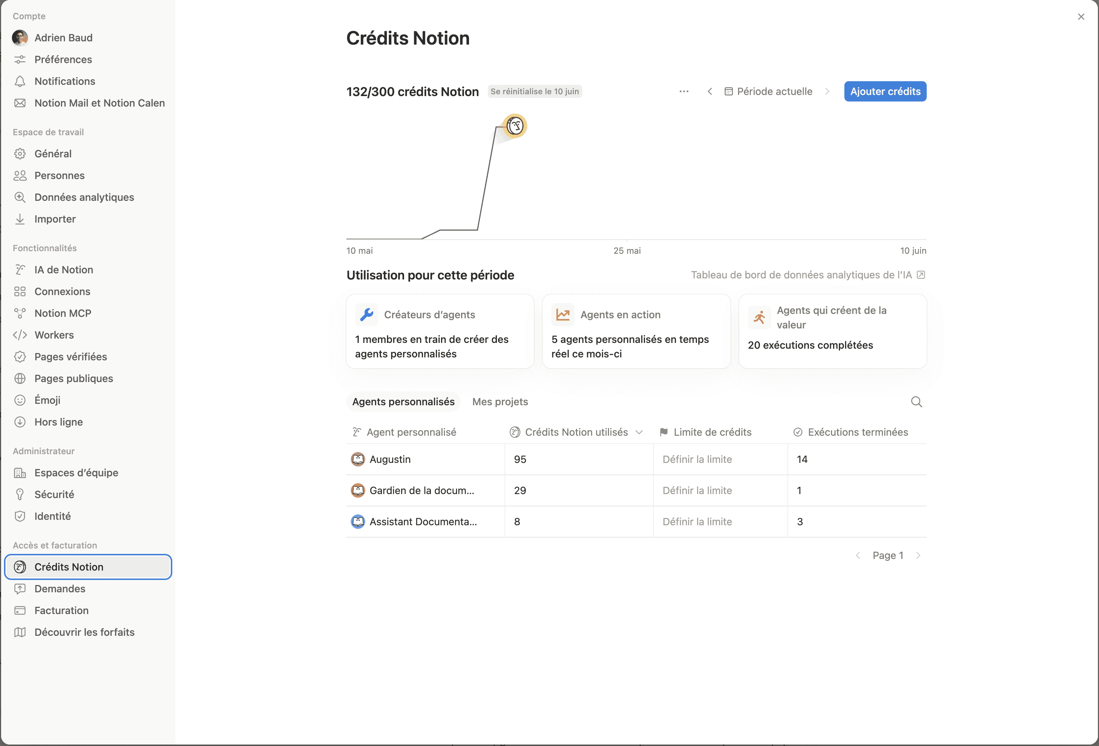
Task: Open Demandes settings section
Action: [x=88, y=589]
